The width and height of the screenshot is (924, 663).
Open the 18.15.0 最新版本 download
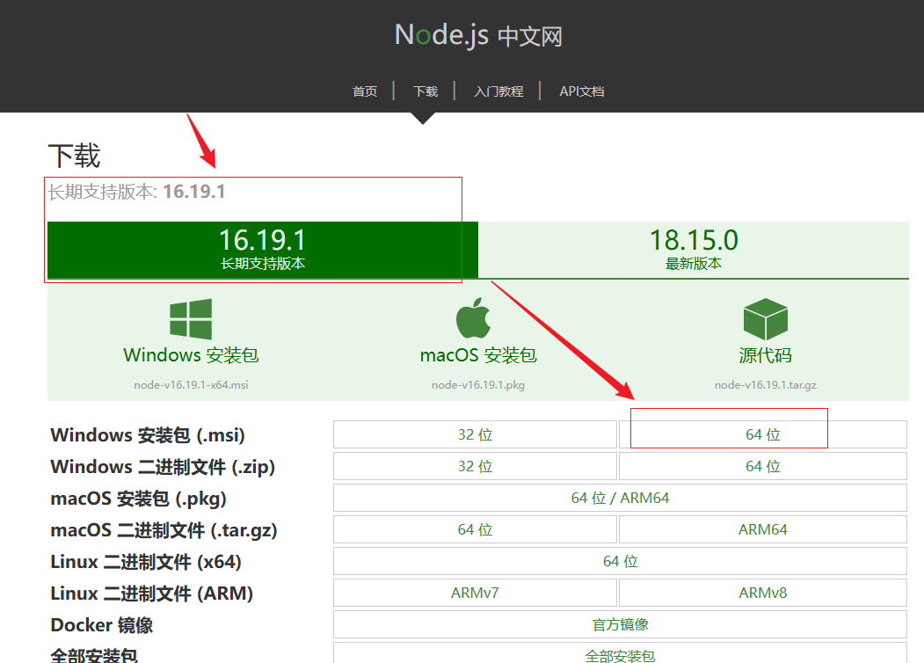(694, 250)
